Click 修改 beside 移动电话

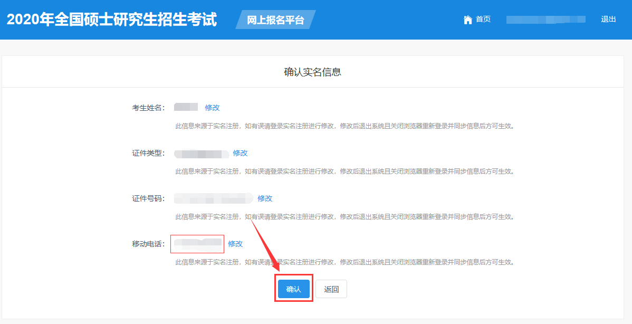[x=235, y=244]
